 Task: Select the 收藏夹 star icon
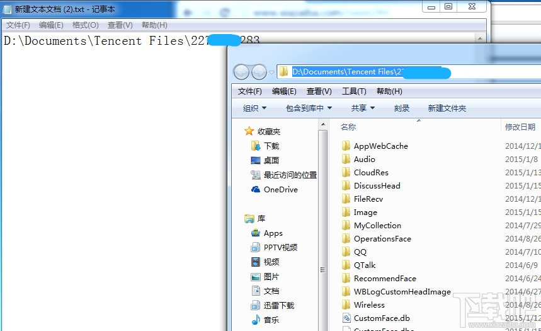click(x=249, y=131)
